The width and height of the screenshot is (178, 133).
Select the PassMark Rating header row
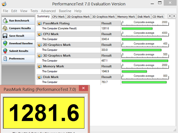click(79, 23)
